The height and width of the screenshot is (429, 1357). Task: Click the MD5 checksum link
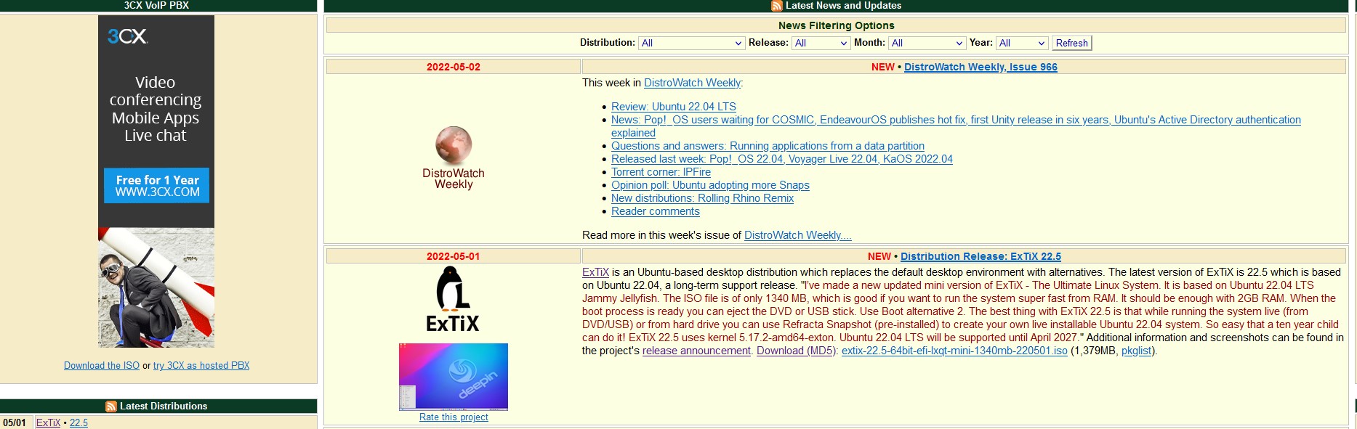(821, 351)
